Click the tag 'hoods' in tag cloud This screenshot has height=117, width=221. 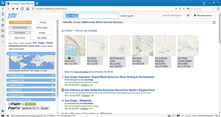tap(49, 43)
